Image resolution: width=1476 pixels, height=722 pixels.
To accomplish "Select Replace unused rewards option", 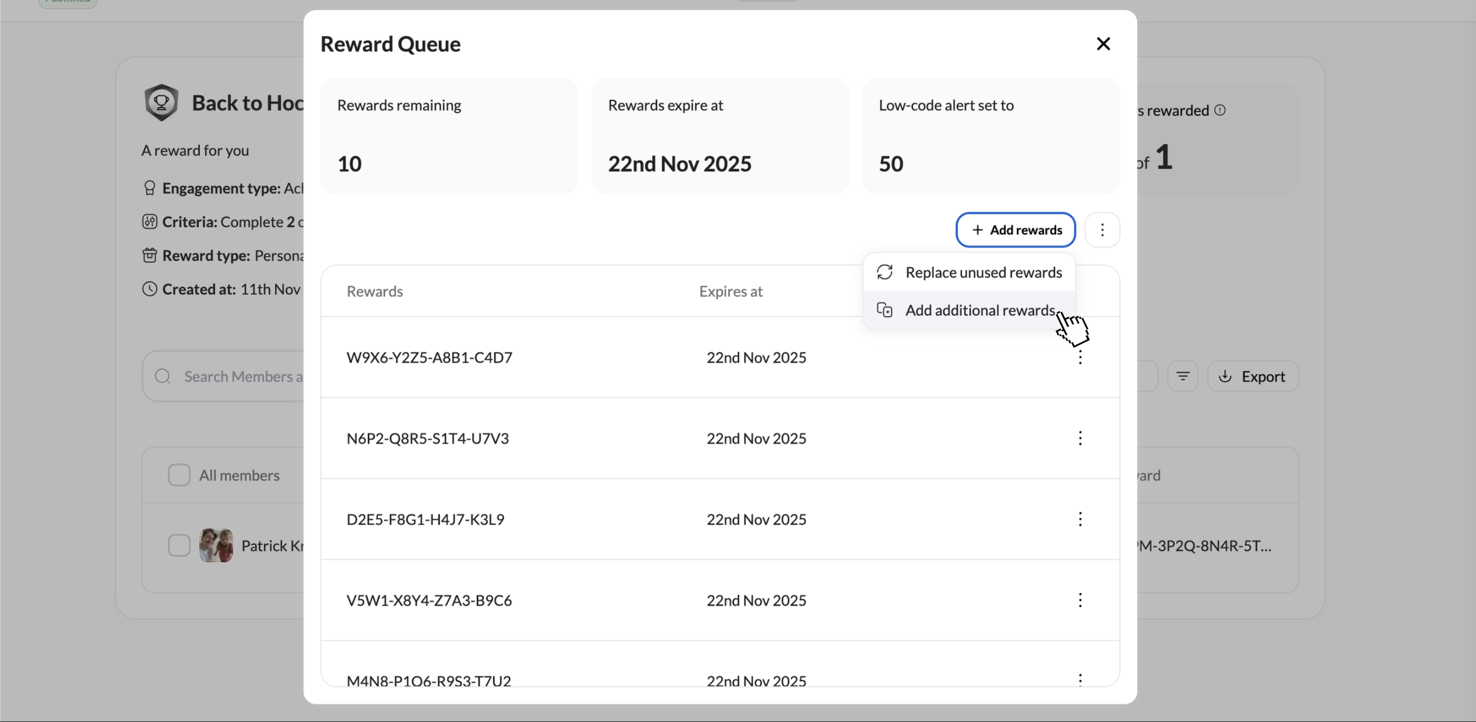I will (x=983, y=273).
